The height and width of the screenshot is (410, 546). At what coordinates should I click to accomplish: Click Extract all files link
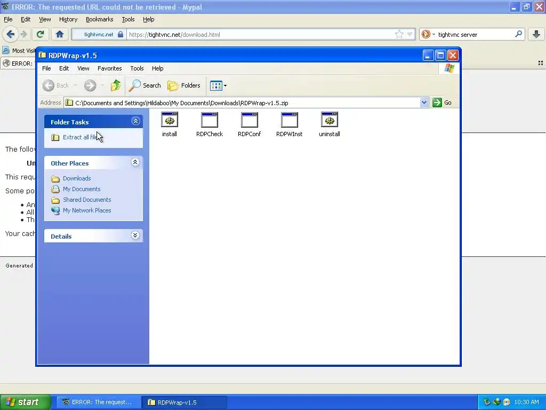point(80,137)
